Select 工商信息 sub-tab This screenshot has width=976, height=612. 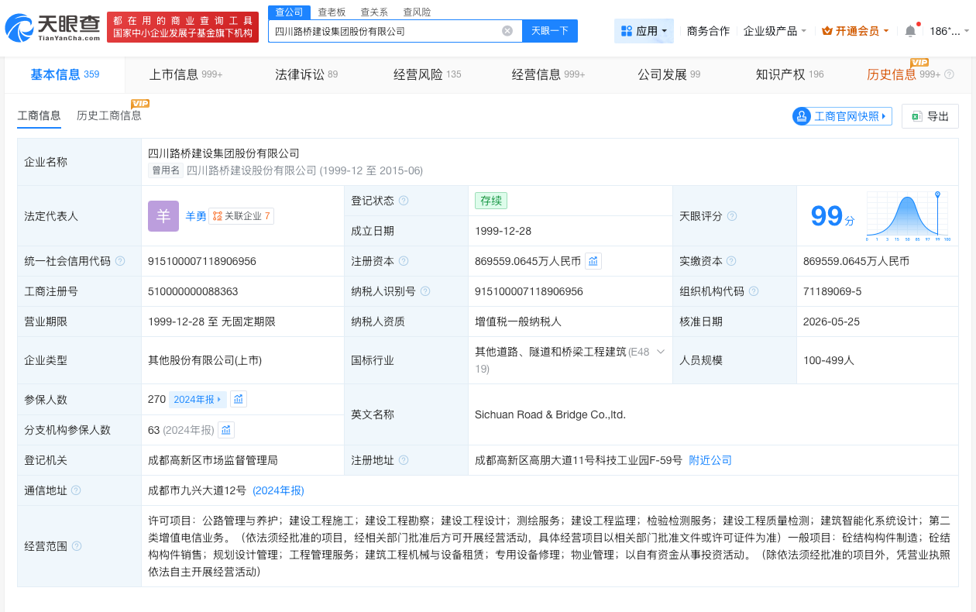click(x=39, y=115)
